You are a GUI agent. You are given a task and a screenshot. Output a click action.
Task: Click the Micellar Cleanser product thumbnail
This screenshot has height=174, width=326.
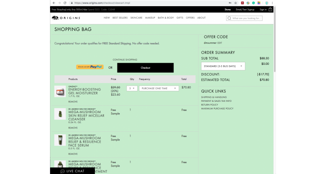(x=60, y=114)
